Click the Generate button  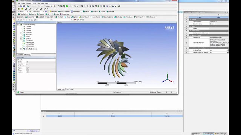53,12
